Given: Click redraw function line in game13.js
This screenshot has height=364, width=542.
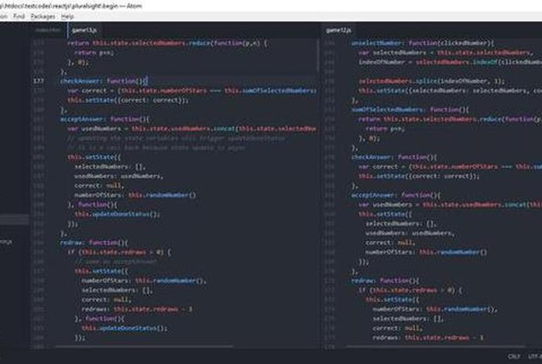Looking at the screenshot, I should pos(94,242).
